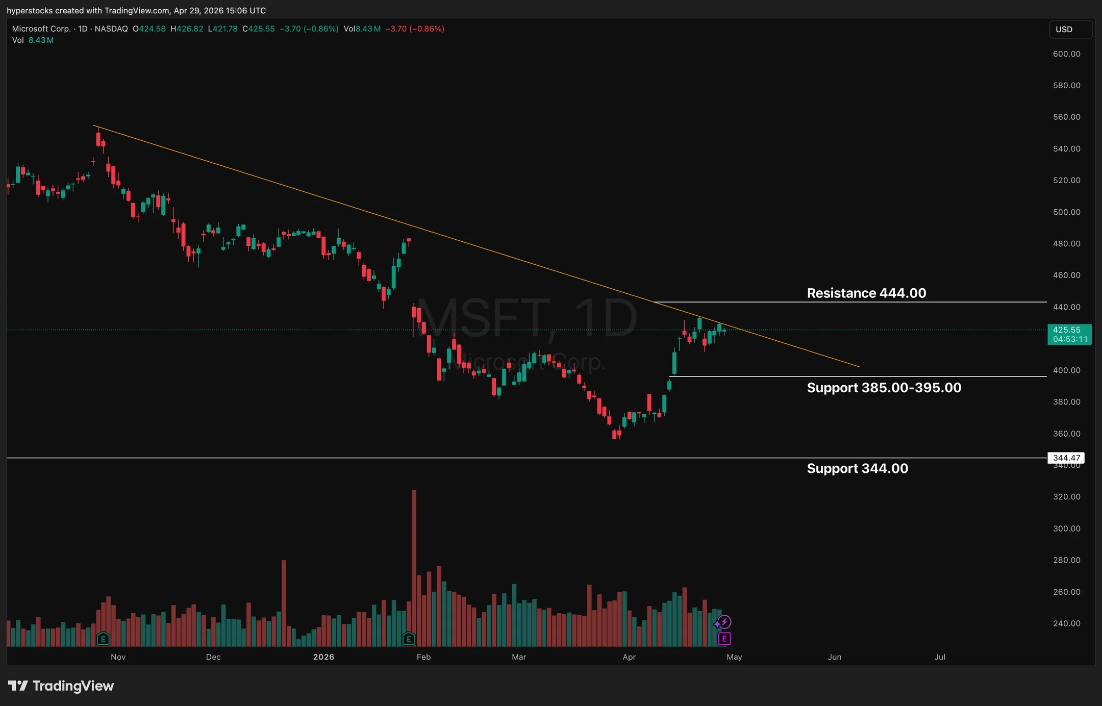The image size is (1102, 706).
Task: Click the close value C425.55
Action: tap(258, 29)
